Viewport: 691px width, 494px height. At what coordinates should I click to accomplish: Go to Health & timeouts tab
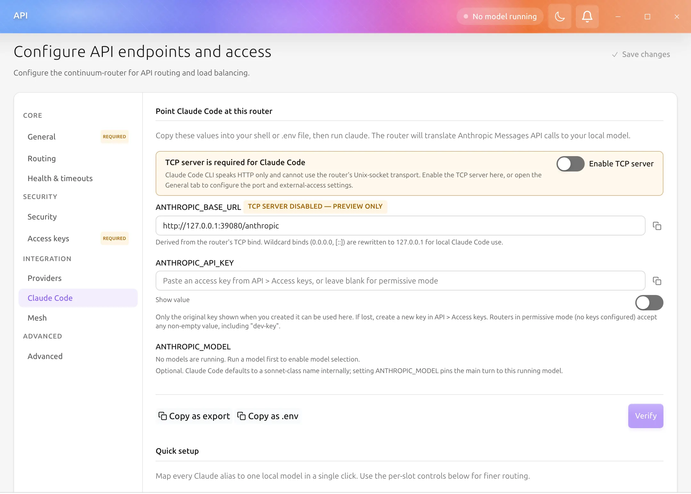(x=78, y=179)
